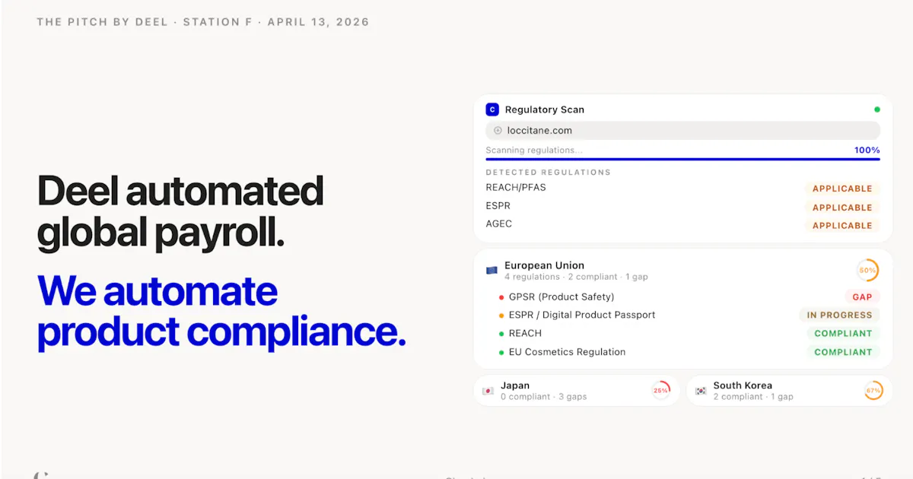913x479 pixels.
Task: Select the ESPR detected regulation row
Action: coord(683,206)
